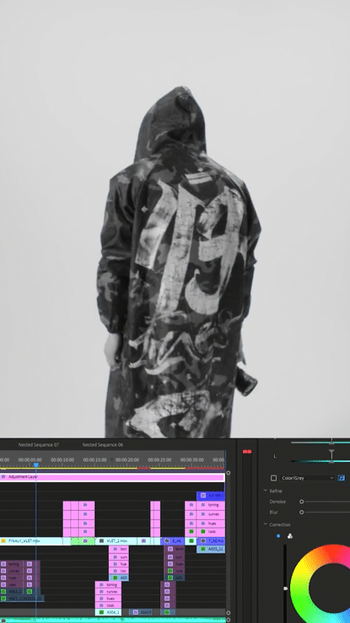Collapse the Correction section
This screenshot has height=623, width=350.
266,524
